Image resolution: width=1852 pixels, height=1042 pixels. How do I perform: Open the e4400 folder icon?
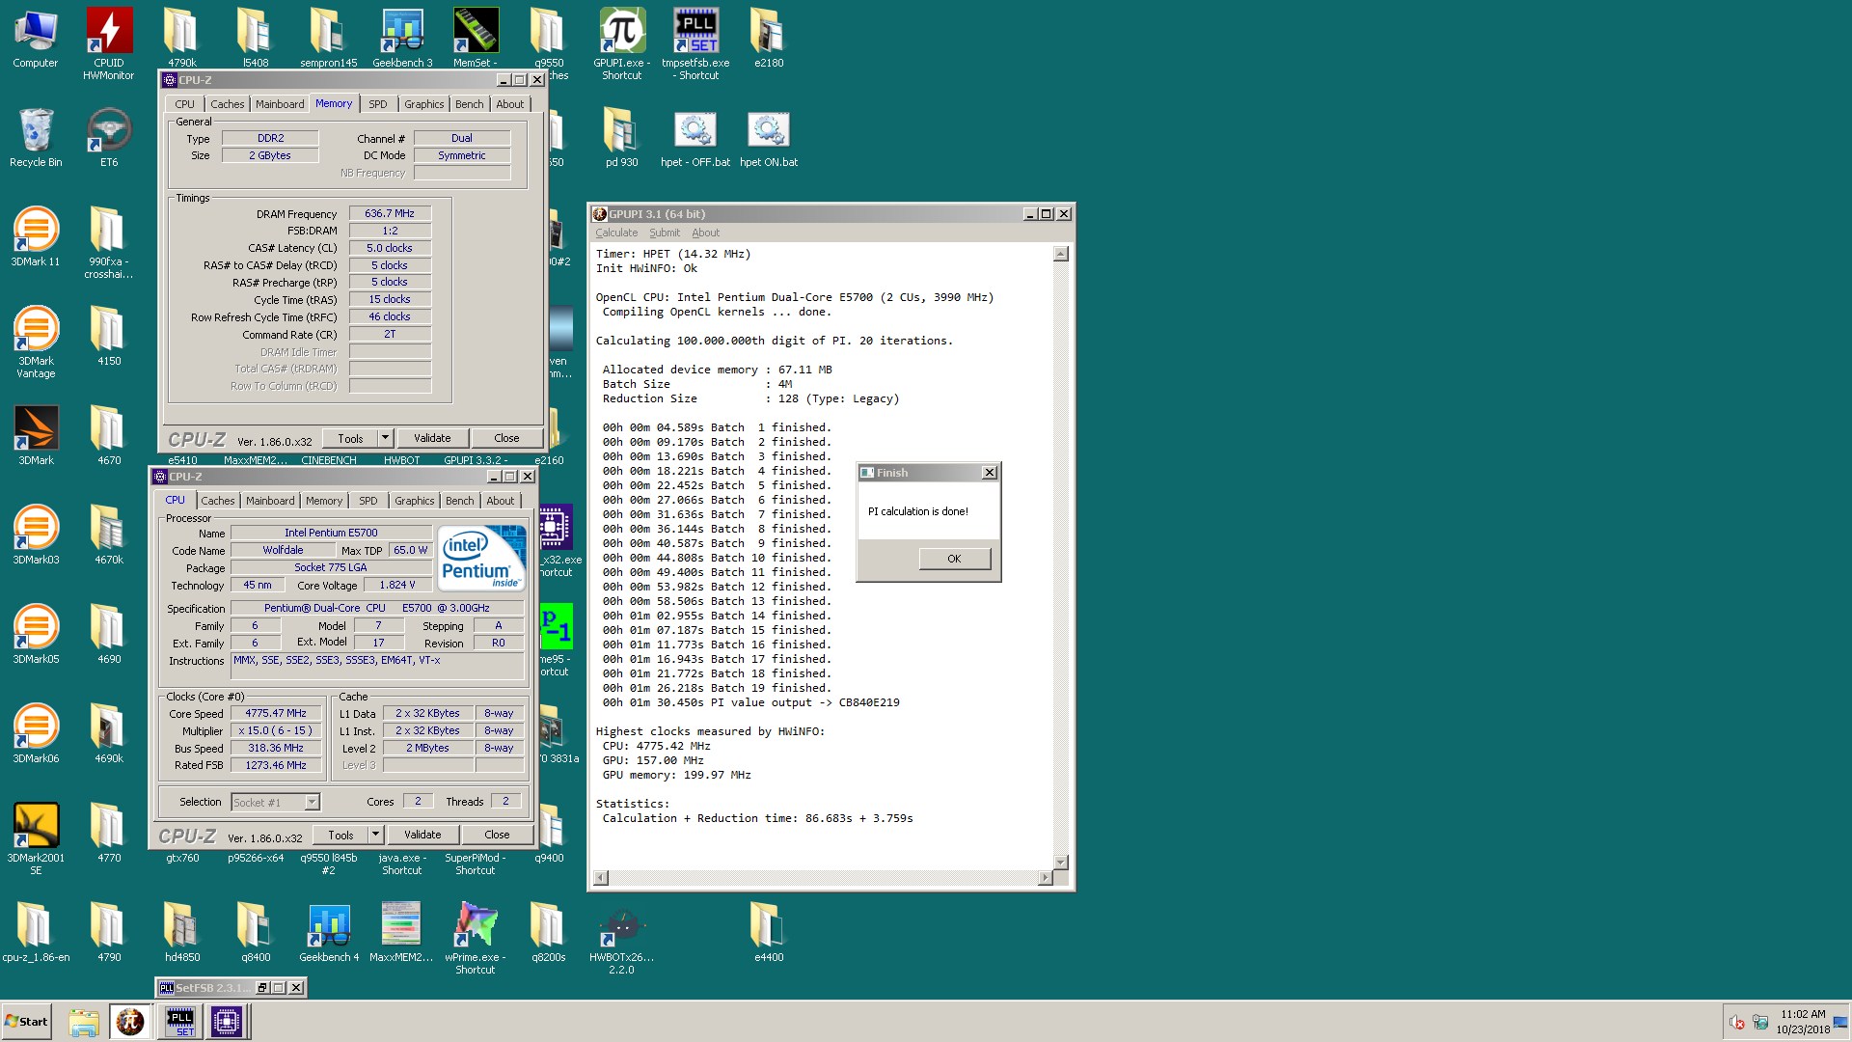point(769,932)
